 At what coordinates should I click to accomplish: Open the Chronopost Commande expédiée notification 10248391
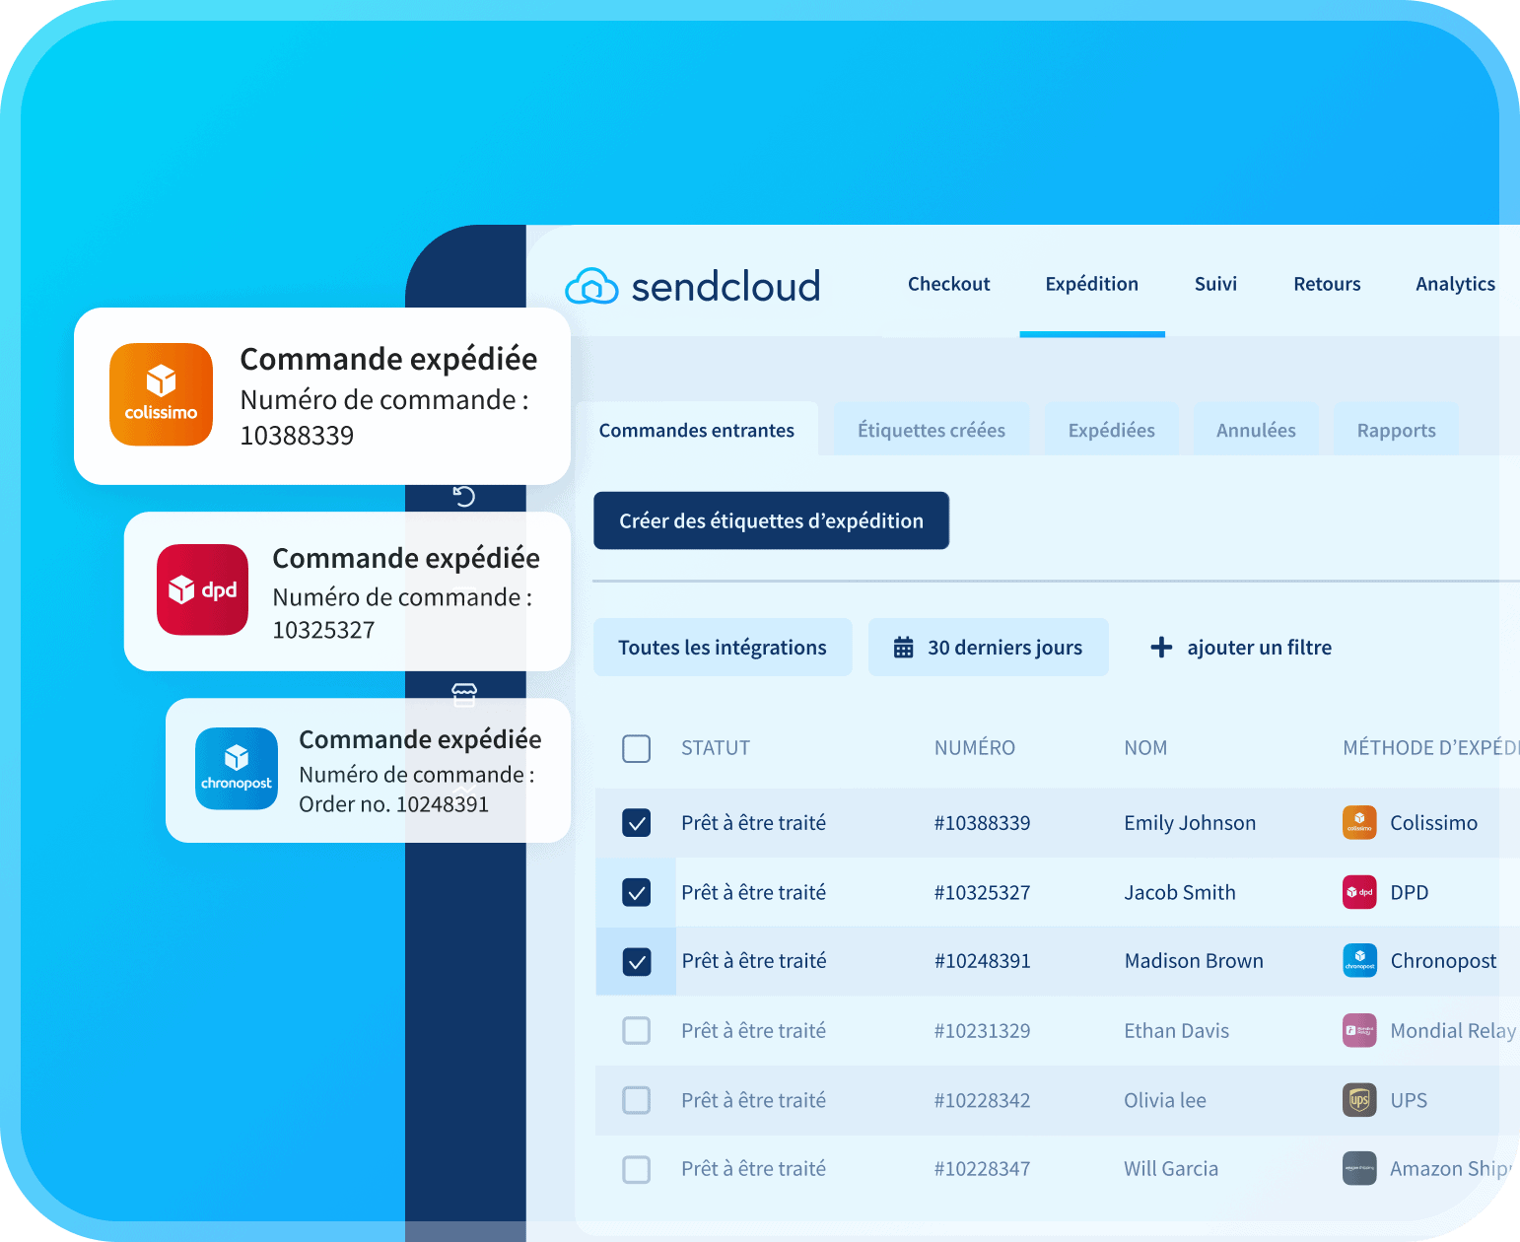tap(368, 771)
